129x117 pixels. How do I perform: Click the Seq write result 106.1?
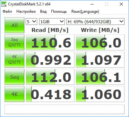coord(100,77)
